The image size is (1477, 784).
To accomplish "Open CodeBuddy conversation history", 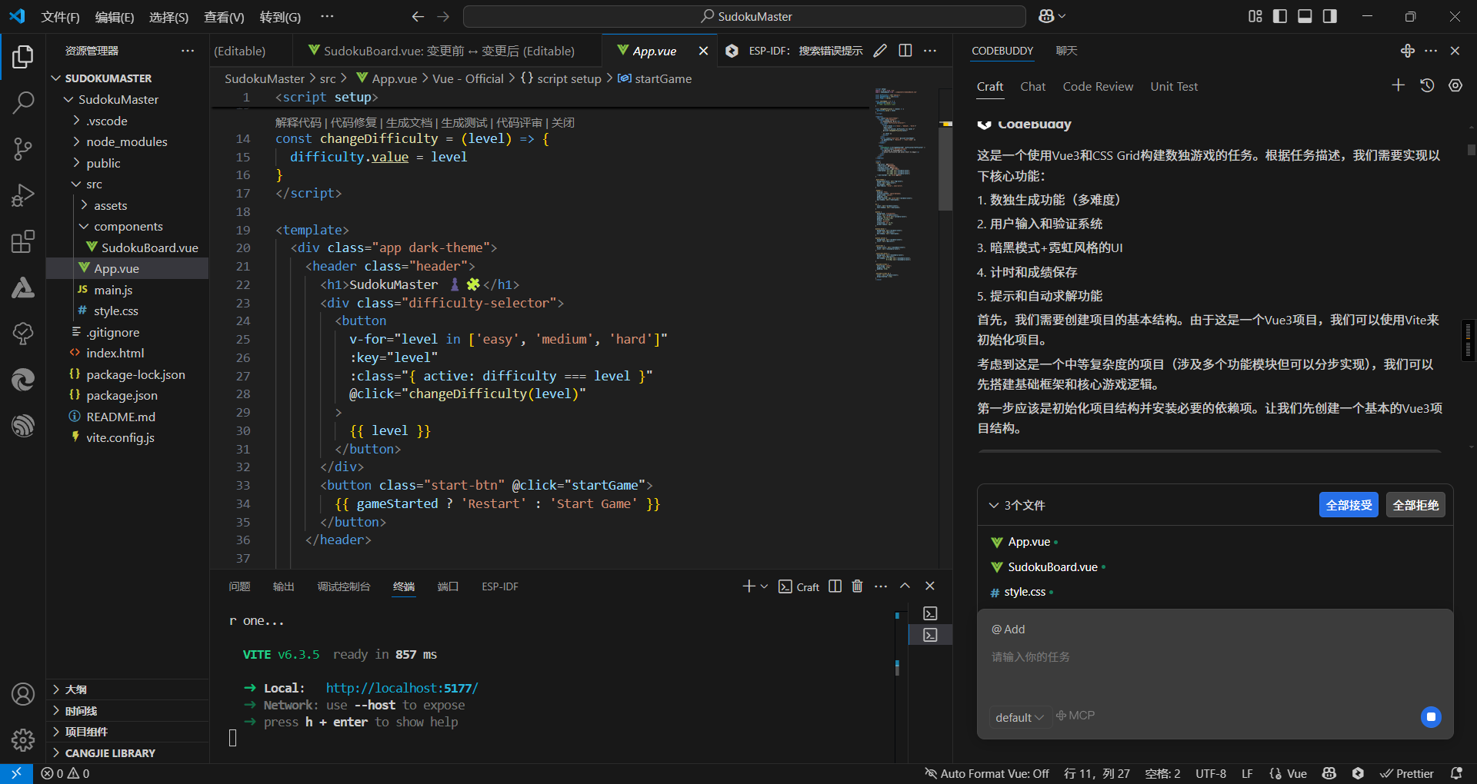I will [1427, 85].
